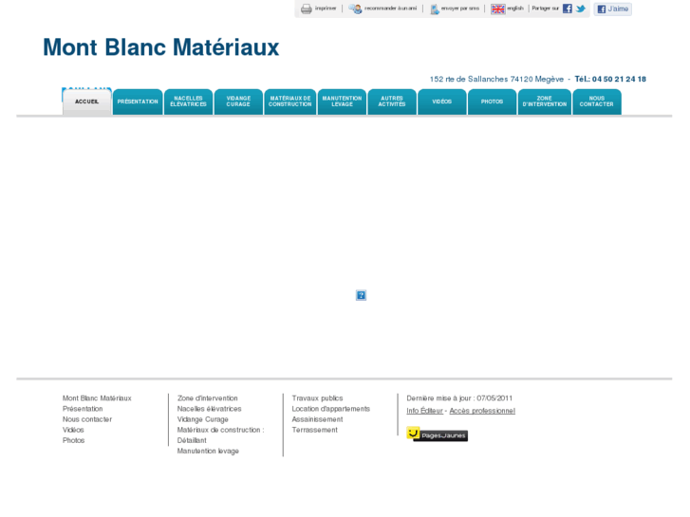This screenshot has height=517, width=690.
Task: Select the Manutention Levage tab
Action: point(342,102)
